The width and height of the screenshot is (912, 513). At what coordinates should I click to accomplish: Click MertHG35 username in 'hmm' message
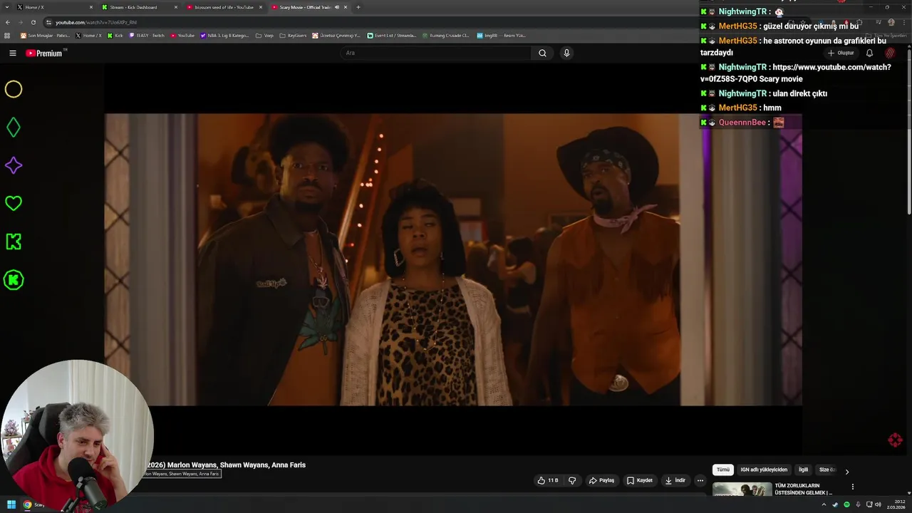coord(738,108)
